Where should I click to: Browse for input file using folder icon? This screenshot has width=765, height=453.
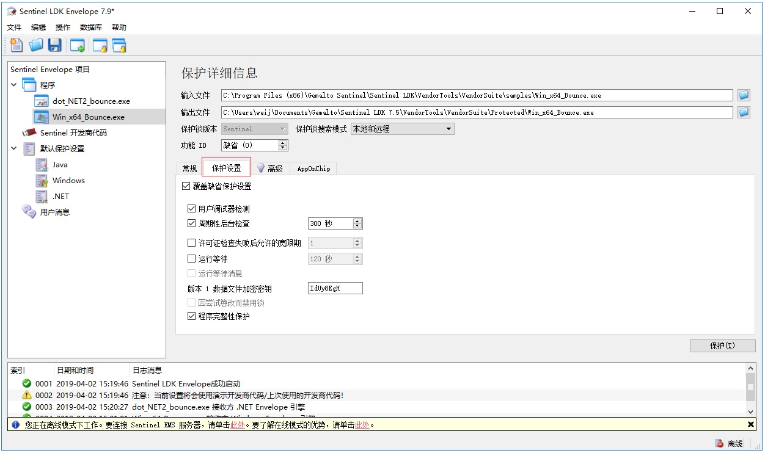[x=743, y=95]
